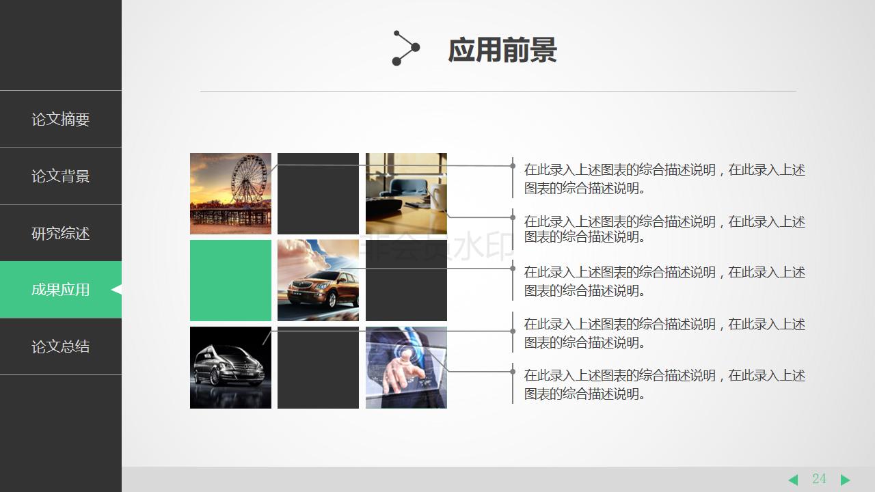Select the green color block in the grid
Viewport: 875px width, 492px height.
click(x=230, y=280)
